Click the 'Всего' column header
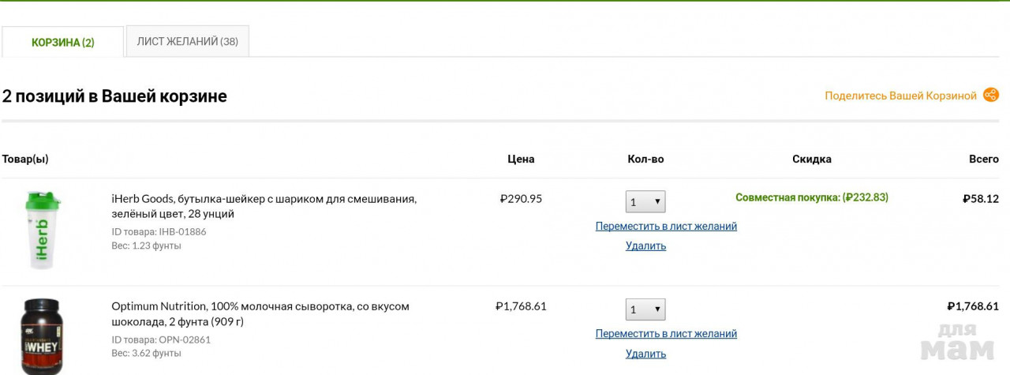 click(x=983, y=159)
